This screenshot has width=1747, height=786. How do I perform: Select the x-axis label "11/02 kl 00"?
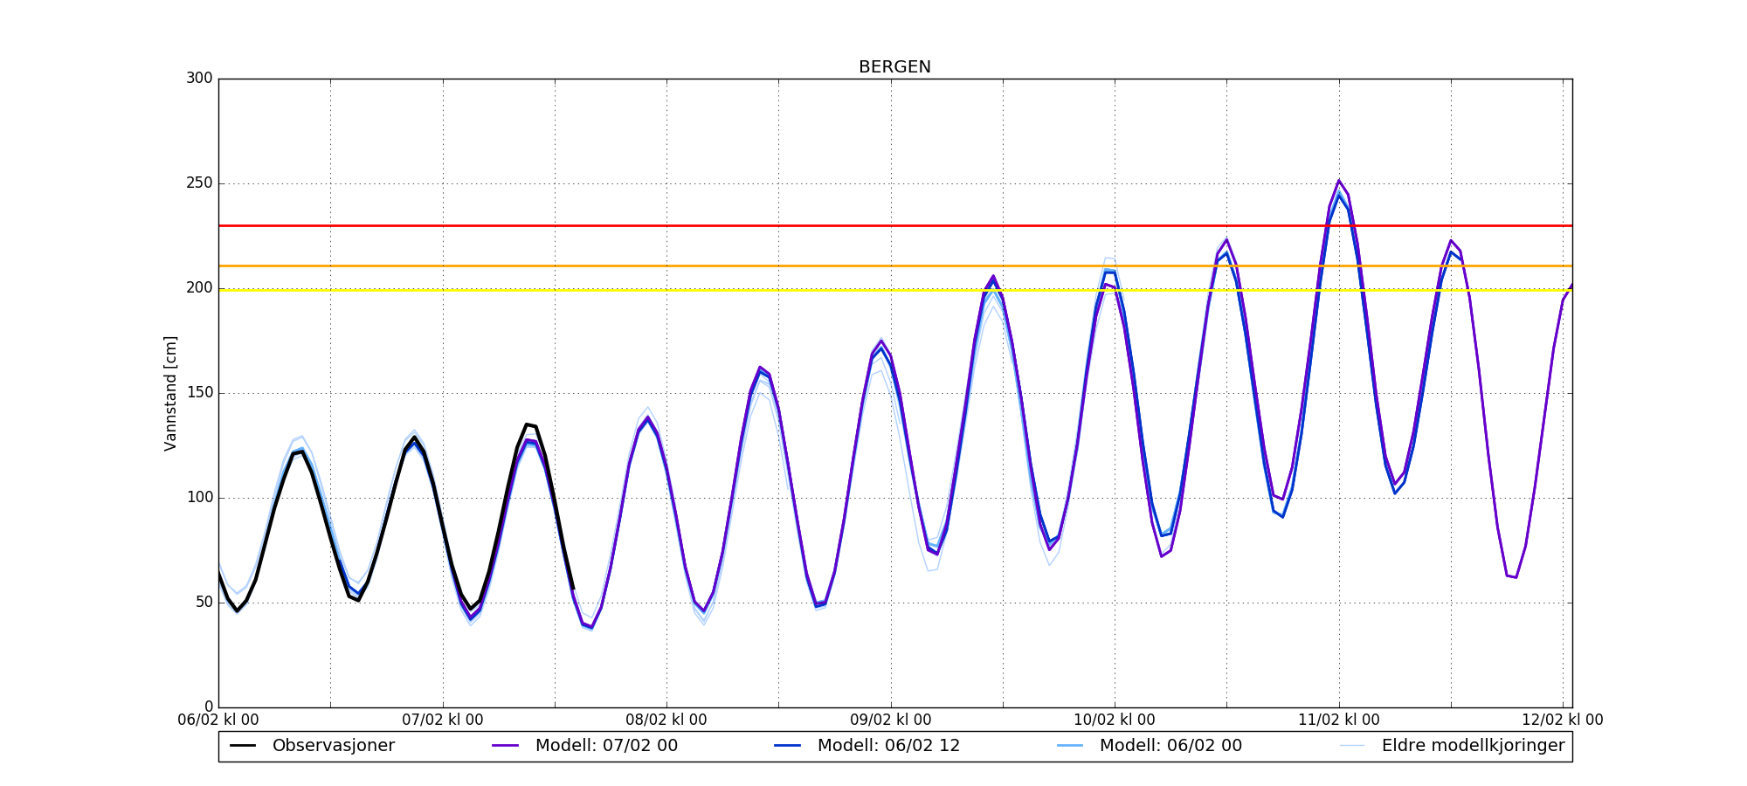[1339, 720]
